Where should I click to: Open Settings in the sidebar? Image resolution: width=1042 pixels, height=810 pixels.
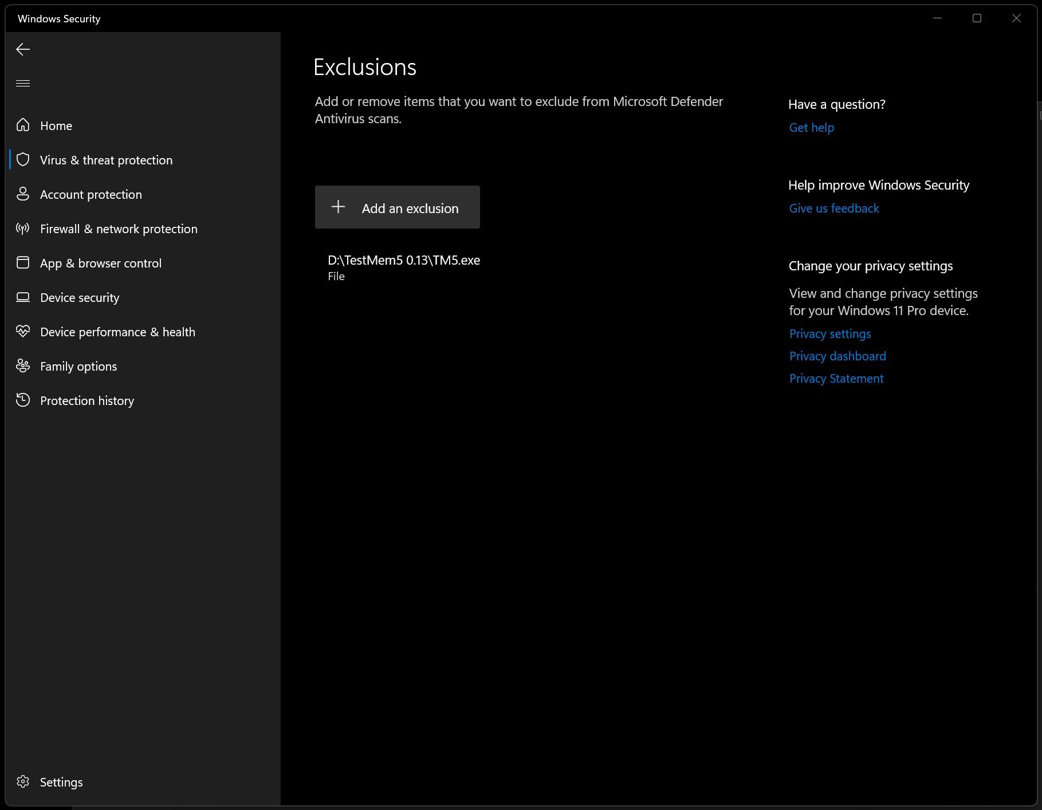(143, 782)
